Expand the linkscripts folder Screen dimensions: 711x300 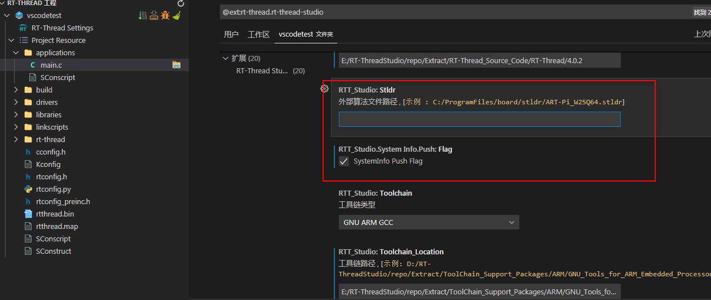tap(16, 127)
